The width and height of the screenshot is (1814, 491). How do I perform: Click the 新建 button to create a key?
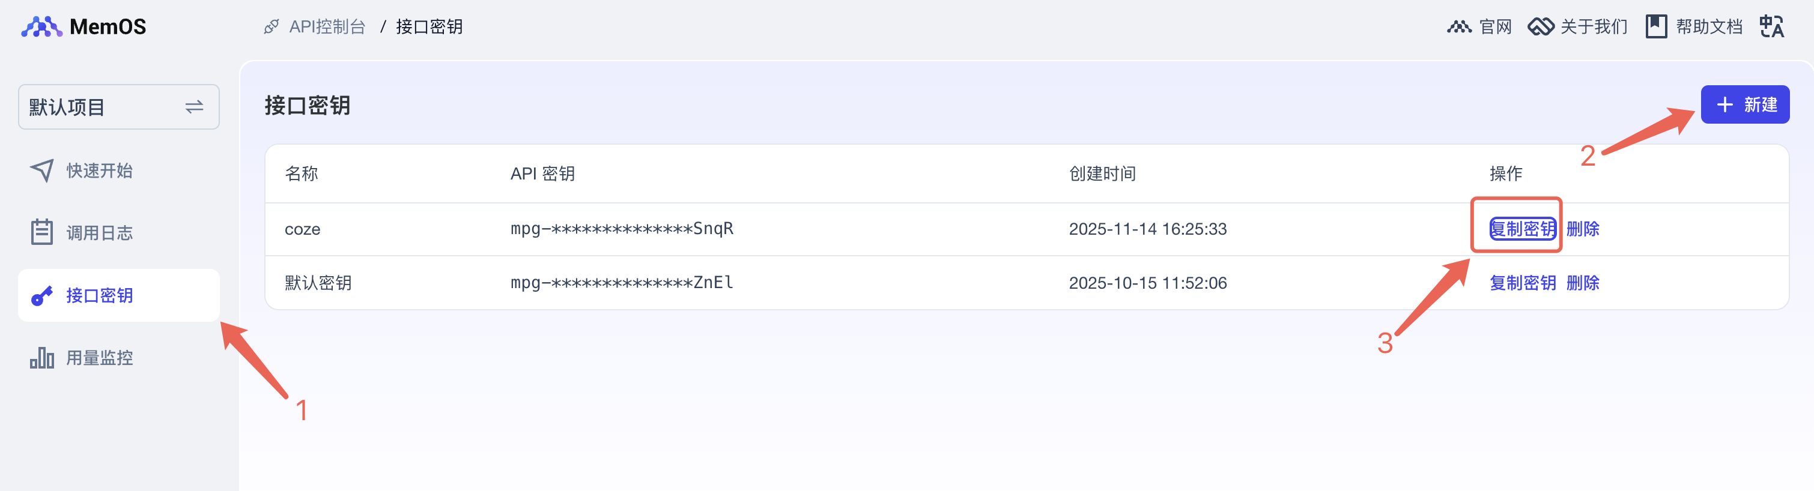click(1746, 104)
